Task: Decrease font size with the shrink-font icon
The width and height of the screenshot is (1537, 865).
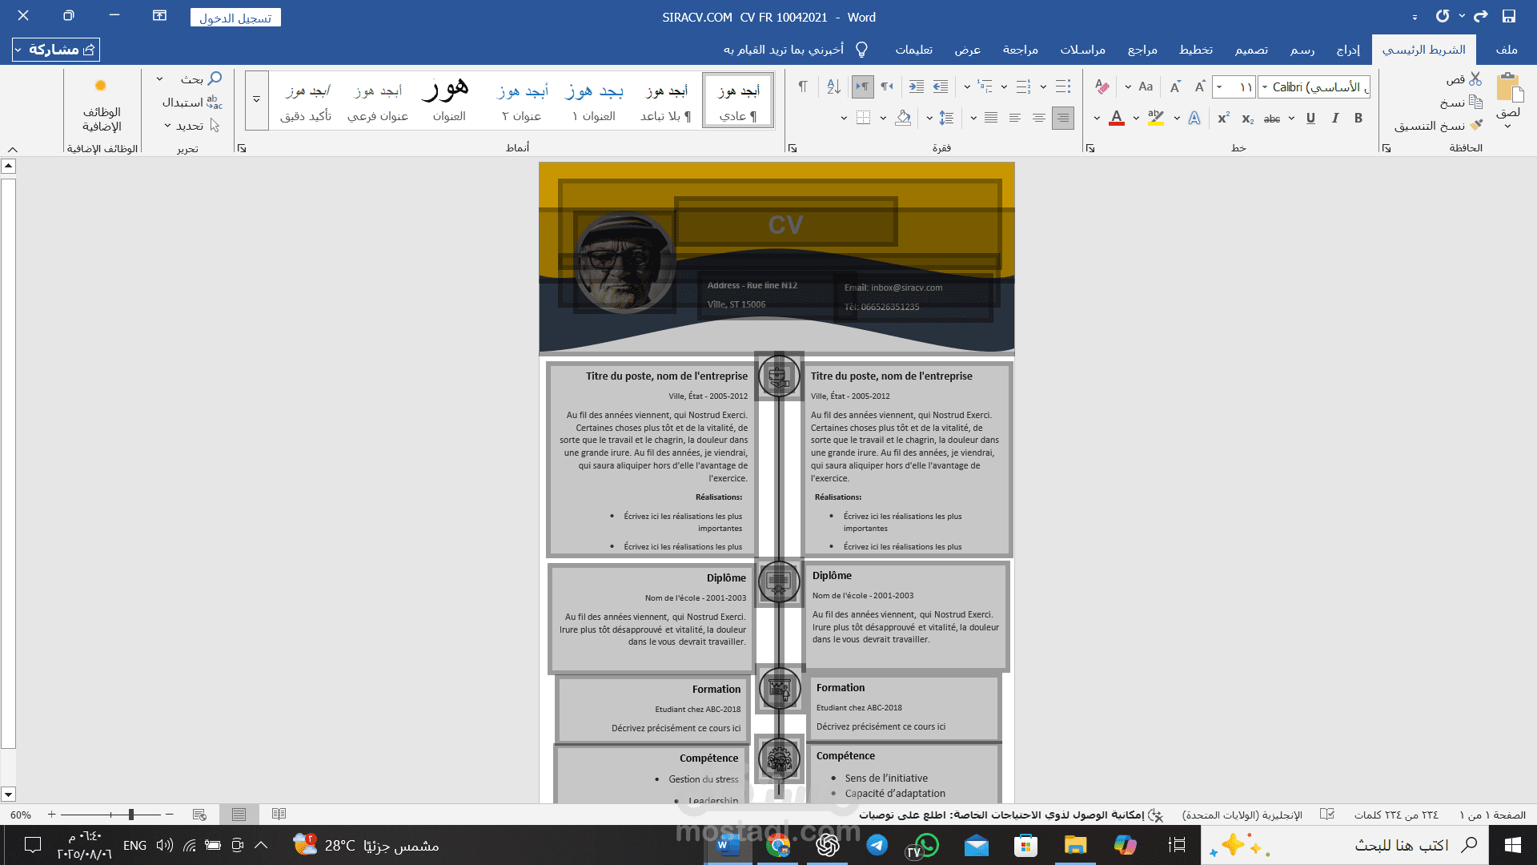Action: [x=1174, y=86]
